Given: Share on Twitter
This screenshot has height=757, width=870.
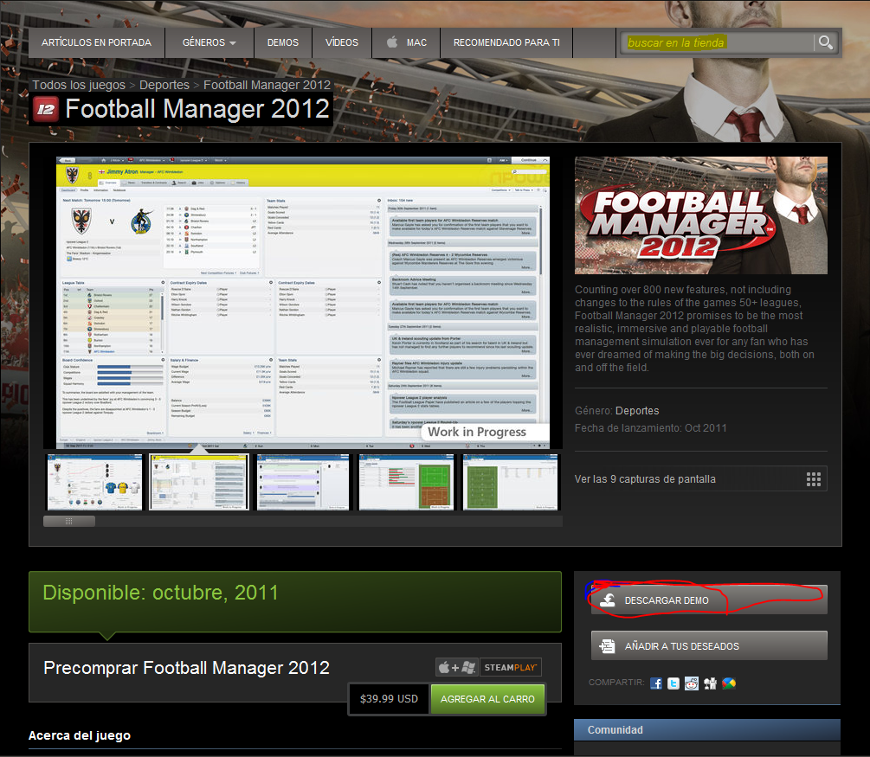Looking at the screenshot, I should 673,683.
